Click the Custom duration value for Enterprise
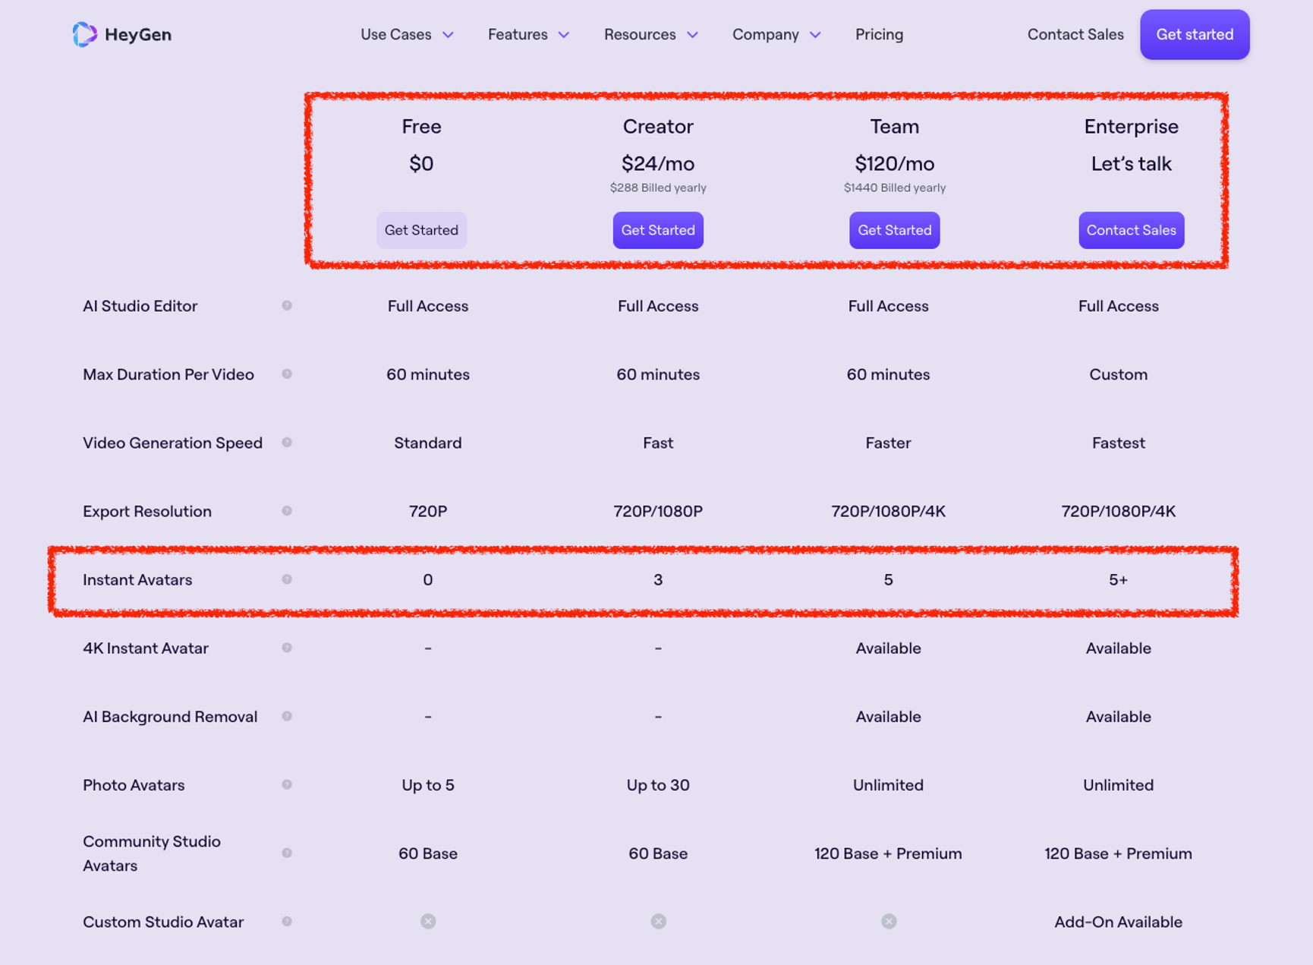Viewport: 1313px width, 965px height. pos(1118,374)
